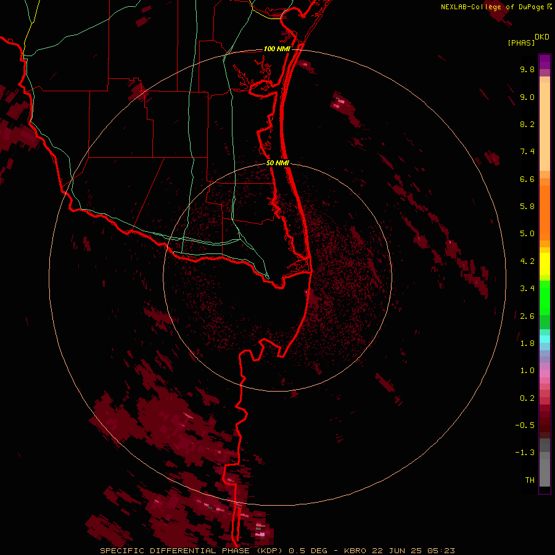Screen dimensions: 555x555
Task: Select the "[PHAS]" unit label
Action: pos(521,43)
